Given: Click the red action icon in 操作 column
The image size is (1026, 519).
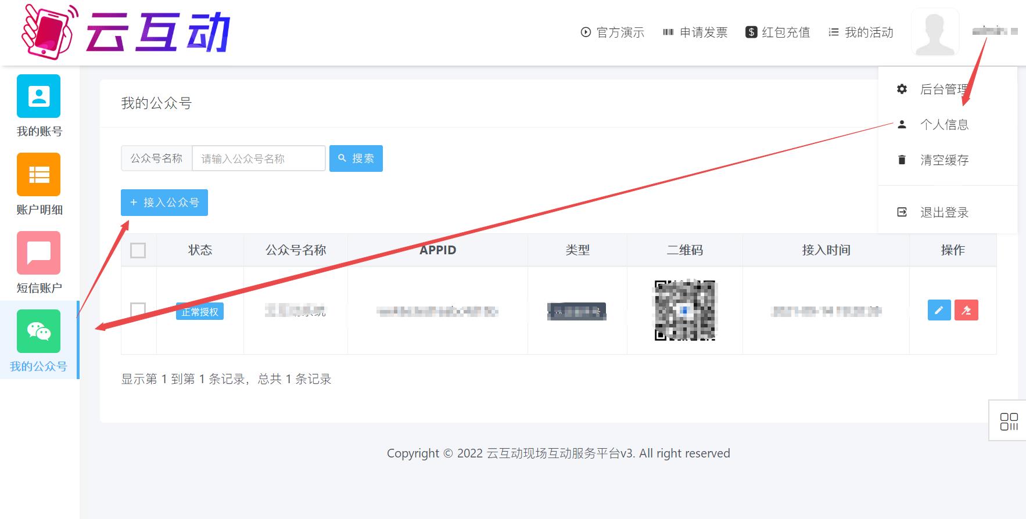Looking at the screenshot, I should [966, 311].
